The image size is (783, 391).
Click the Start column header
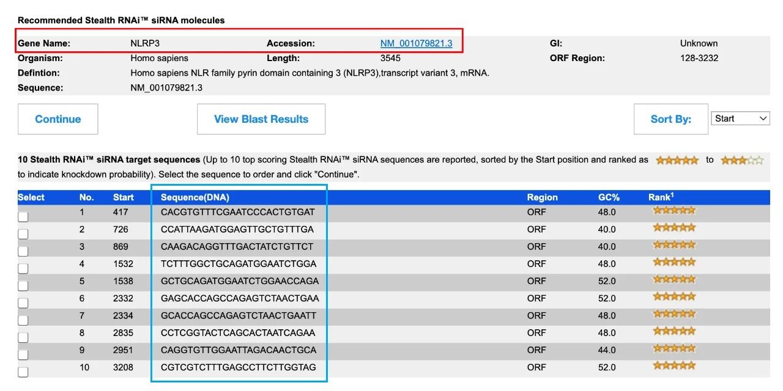(x=124, y=197)
